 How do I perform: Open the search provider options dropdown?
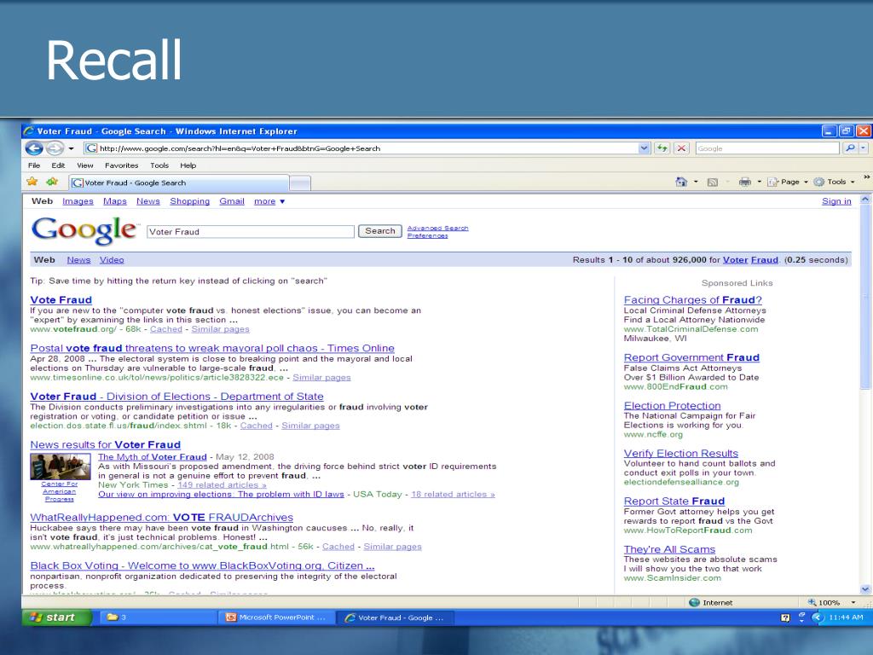863,148
